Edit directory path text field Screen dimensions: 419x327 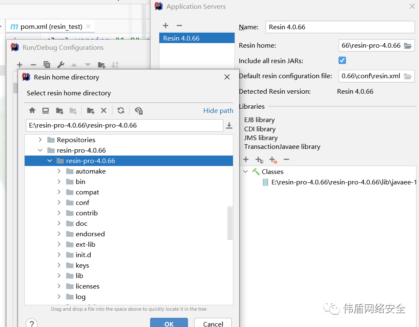pyautogui.click(x=125, y=125)
